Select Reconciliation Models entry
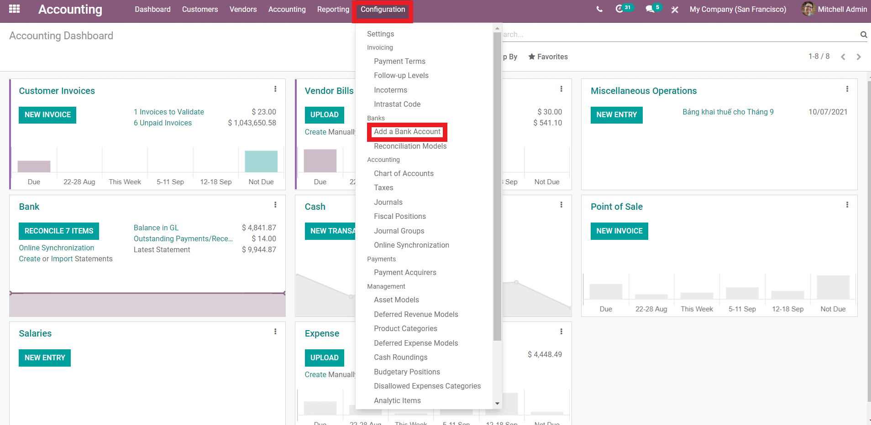The height and width of the screenshot is (425, 871). click(x=410, y=146)
